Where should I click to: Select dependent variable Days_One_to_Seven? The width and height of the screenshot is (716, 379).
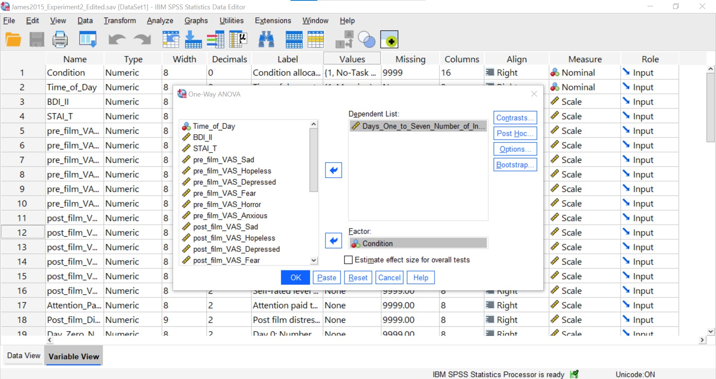pos(418,126)
